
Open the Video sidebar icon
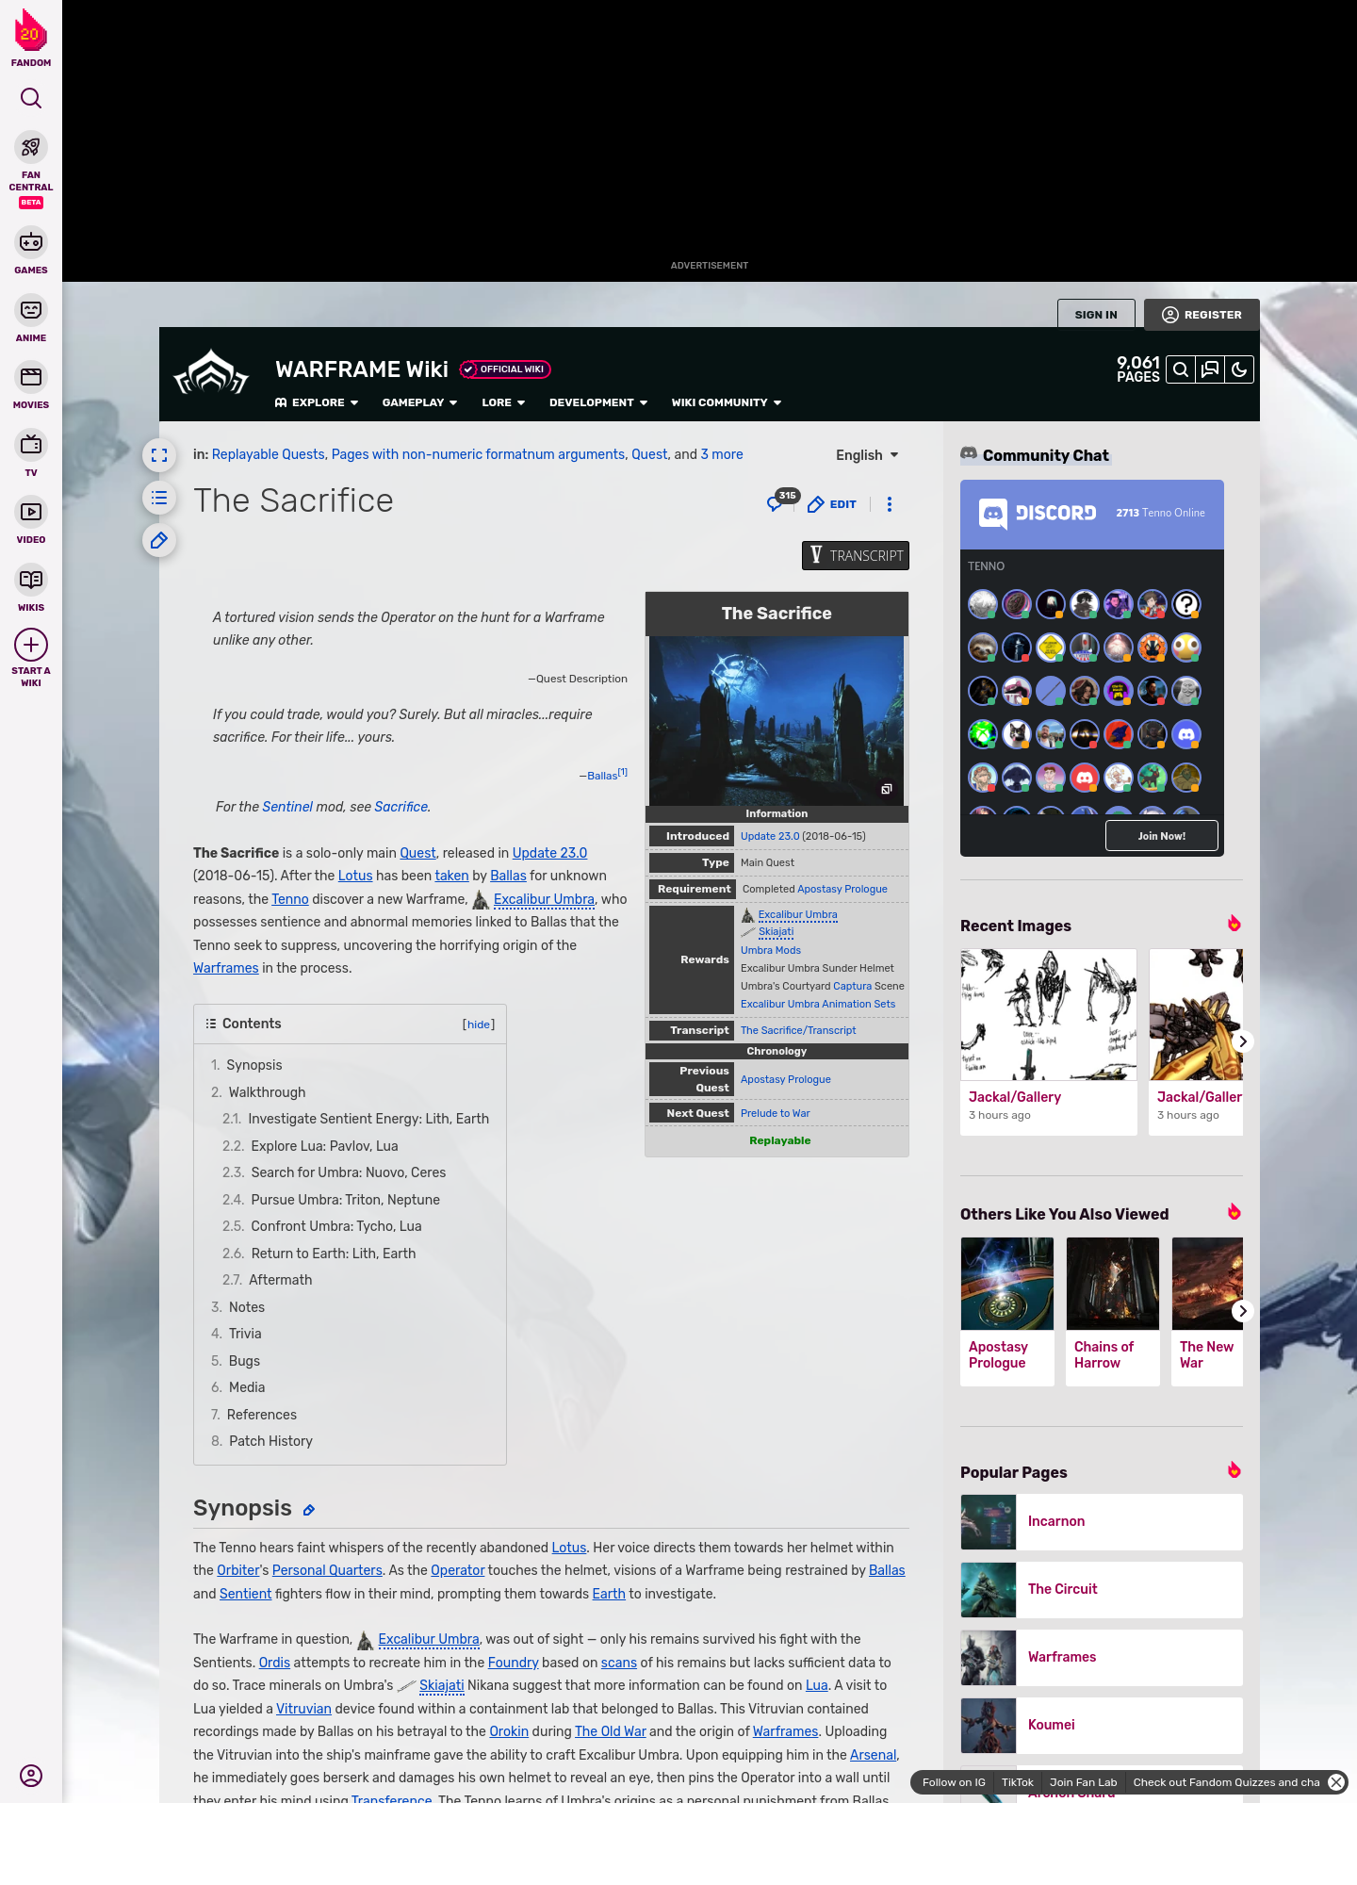(x=31, y=512)
